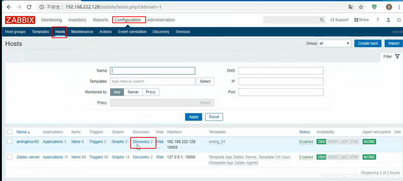403x181 pixels.
Task: Click the search magnifier icon
Action: (x=321, y=20)
